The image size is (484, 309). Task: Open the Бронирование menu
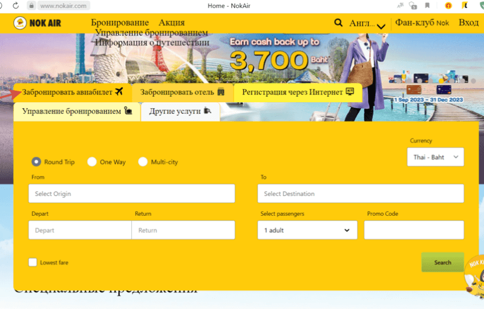[x=120, y=22]
